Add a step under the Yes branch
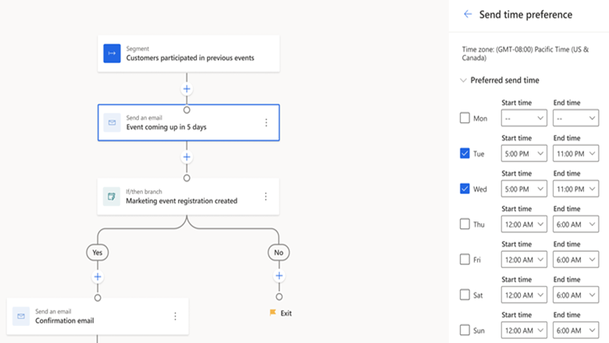The image size is (609, 343). click(98, 277)
